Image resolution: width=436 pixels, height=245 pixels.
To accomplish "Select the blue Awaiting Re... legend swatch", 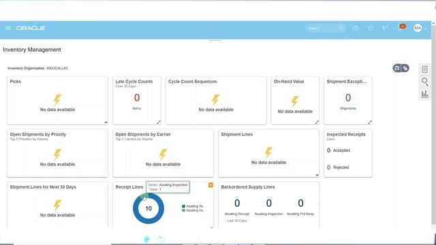I will pyautogui.click(x=183, y=206).
